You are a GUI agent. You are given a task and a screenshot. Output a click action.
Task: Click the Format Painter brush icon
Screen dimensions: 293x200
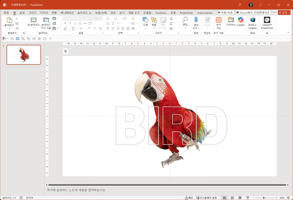coord(17,28)
